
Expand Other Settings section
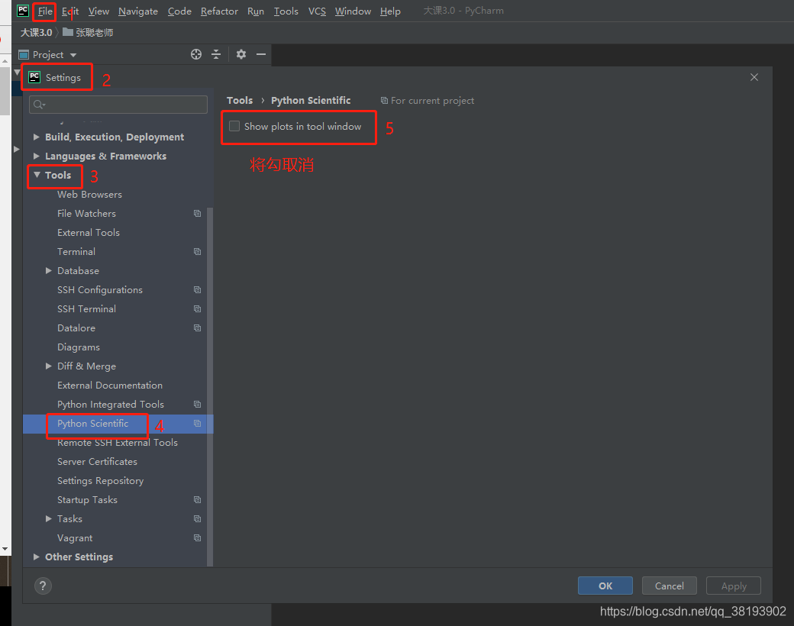[37, 557]
